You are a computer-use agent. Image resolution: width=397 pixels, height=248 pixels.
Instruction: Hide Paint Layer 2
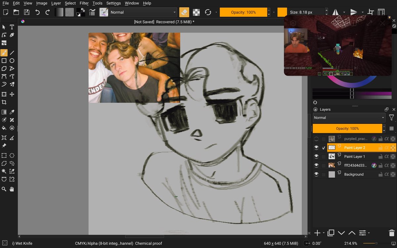316,148
